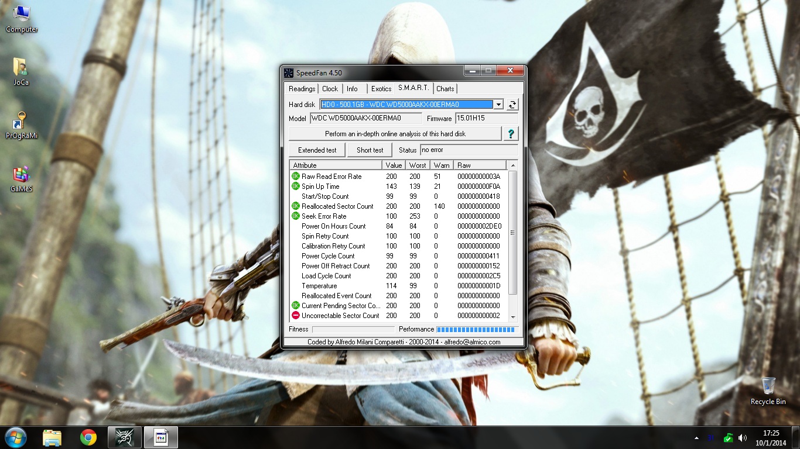
Task: Open the Exotics tab
Action: tap(381, 89)
